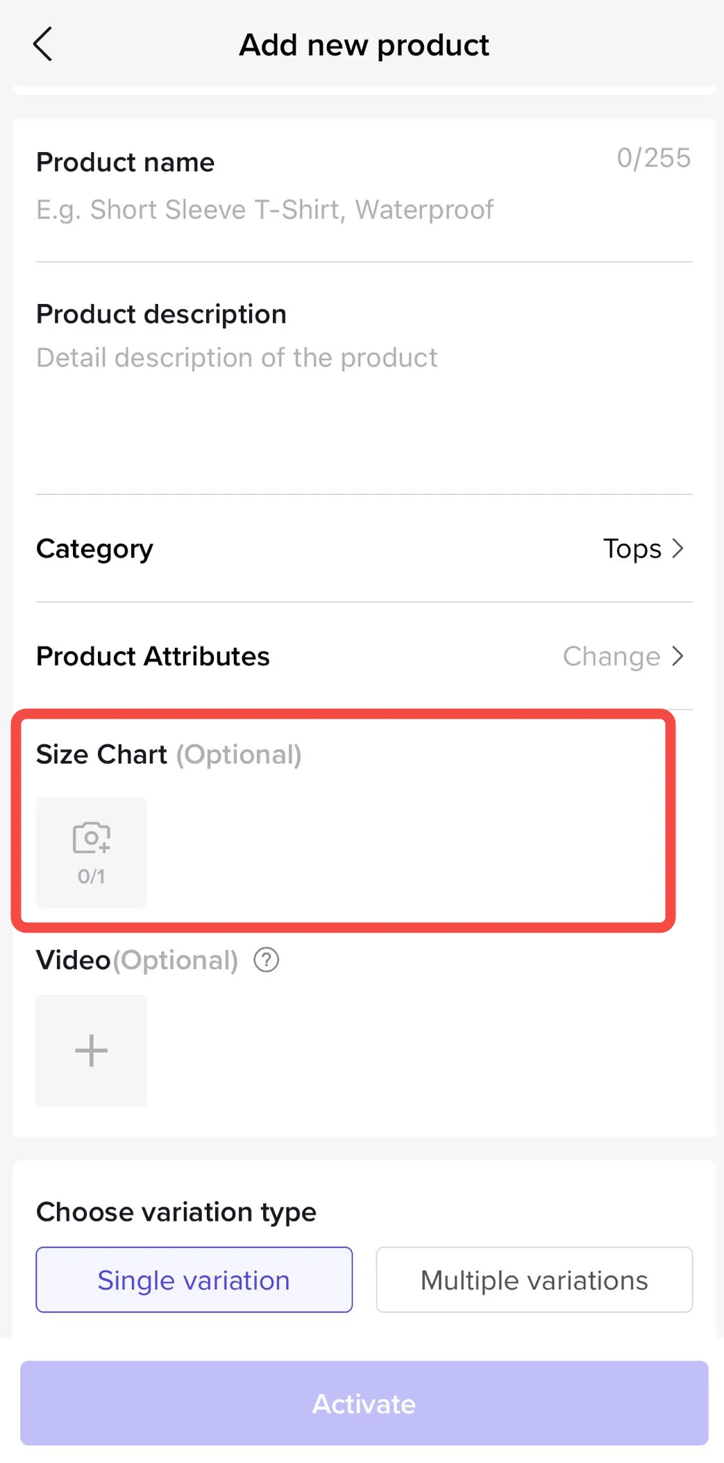This screenshot has width=724, height=1463.
Task: Switch to Multiple variations
Action: click(x=533, y=1280)
